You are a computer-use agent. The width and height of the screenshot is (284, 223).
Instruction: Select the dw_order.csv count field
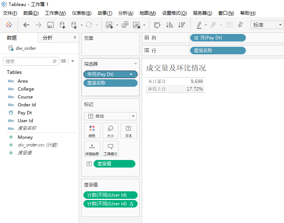pos(38,145)
